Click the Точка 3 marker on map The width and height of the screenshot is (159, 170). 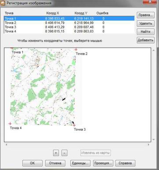[x=74, y=125]
